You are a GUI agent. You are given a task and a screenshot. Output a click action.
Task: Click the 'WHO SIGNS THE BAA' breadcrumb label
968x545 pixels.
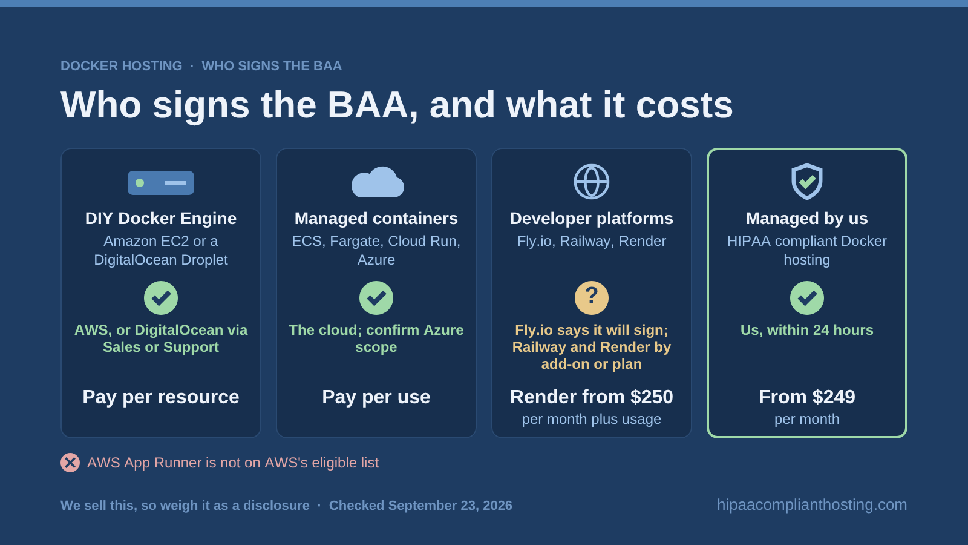click(x=272, y=65)
